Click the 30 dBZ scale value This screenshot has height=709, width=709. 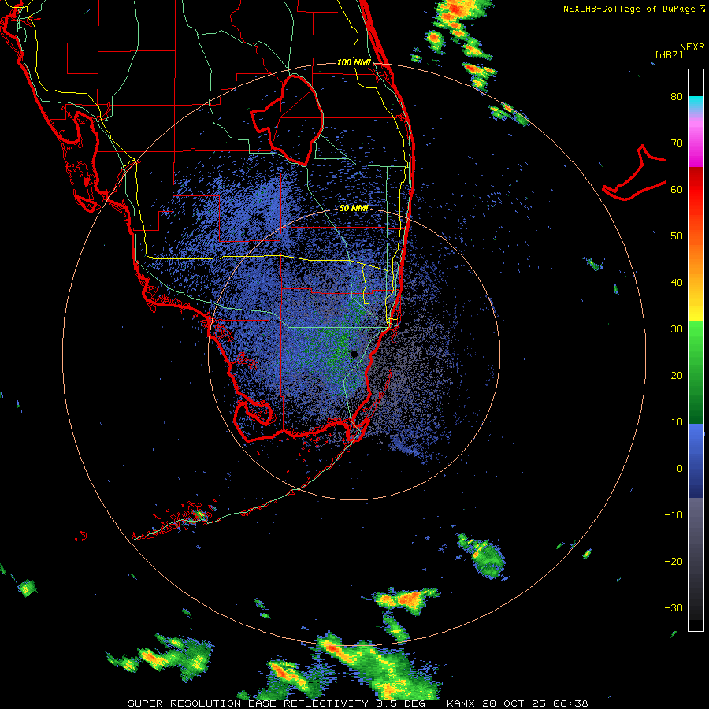click(677, 329)
